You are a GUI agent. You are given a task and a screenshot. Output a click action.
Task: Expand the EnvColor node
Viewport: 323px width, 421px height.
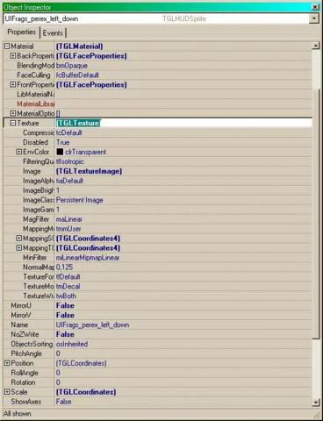(x=18, y=152)
